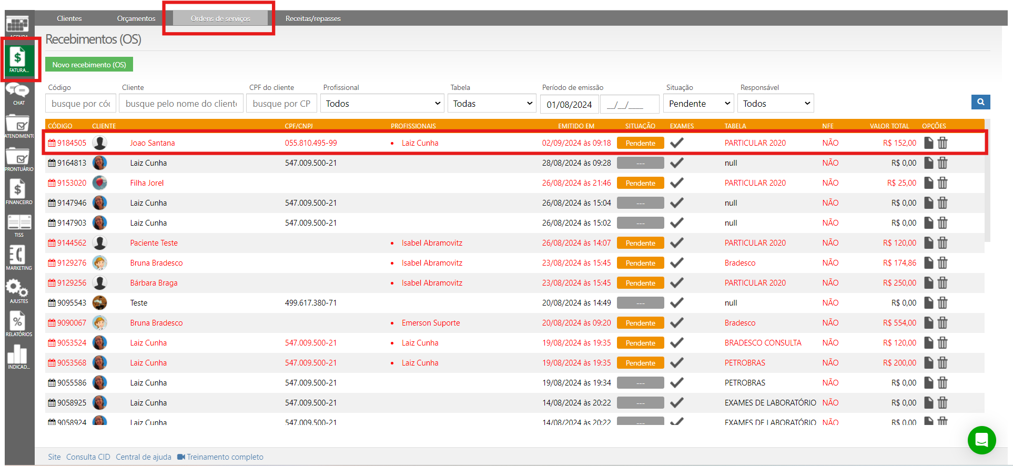Click document icon for order 9184505
This screenshot has width=1013, height=466.
click(929, 143)
